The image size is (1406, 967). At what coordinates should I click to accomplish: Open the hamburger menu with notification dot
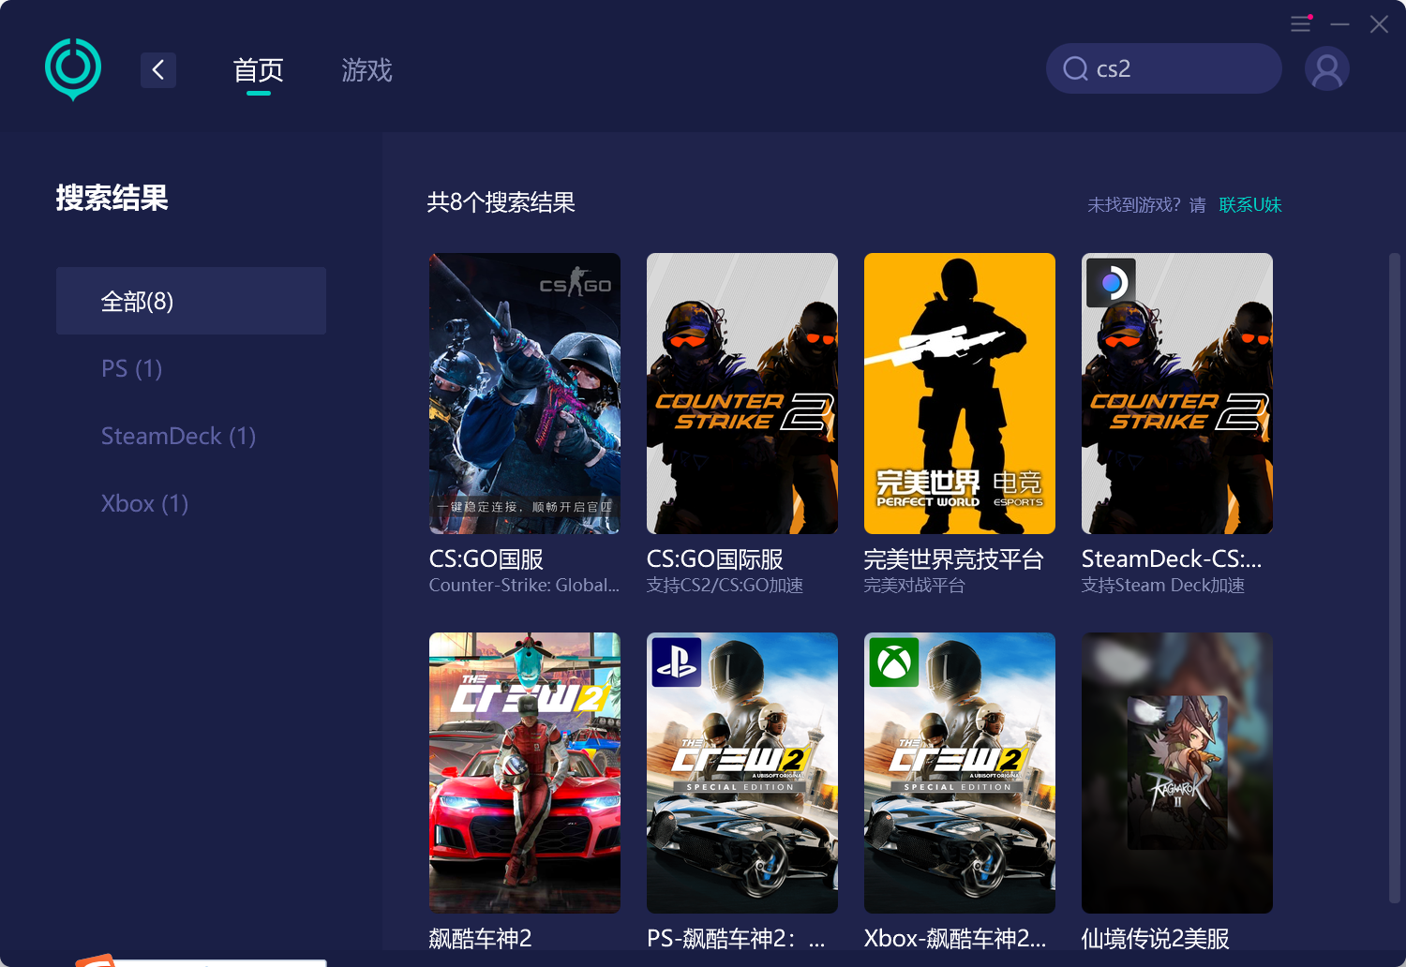[1300, 24]
